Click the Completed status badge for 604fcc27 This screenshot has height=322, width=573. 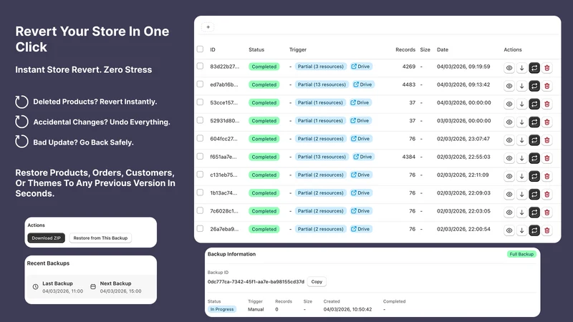tap(264, 139)
